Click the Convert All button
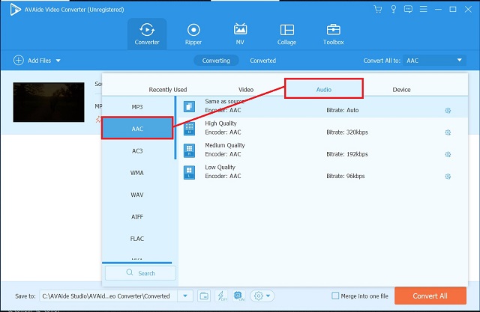This screenshot has height=312, width=480. point(430,296)
